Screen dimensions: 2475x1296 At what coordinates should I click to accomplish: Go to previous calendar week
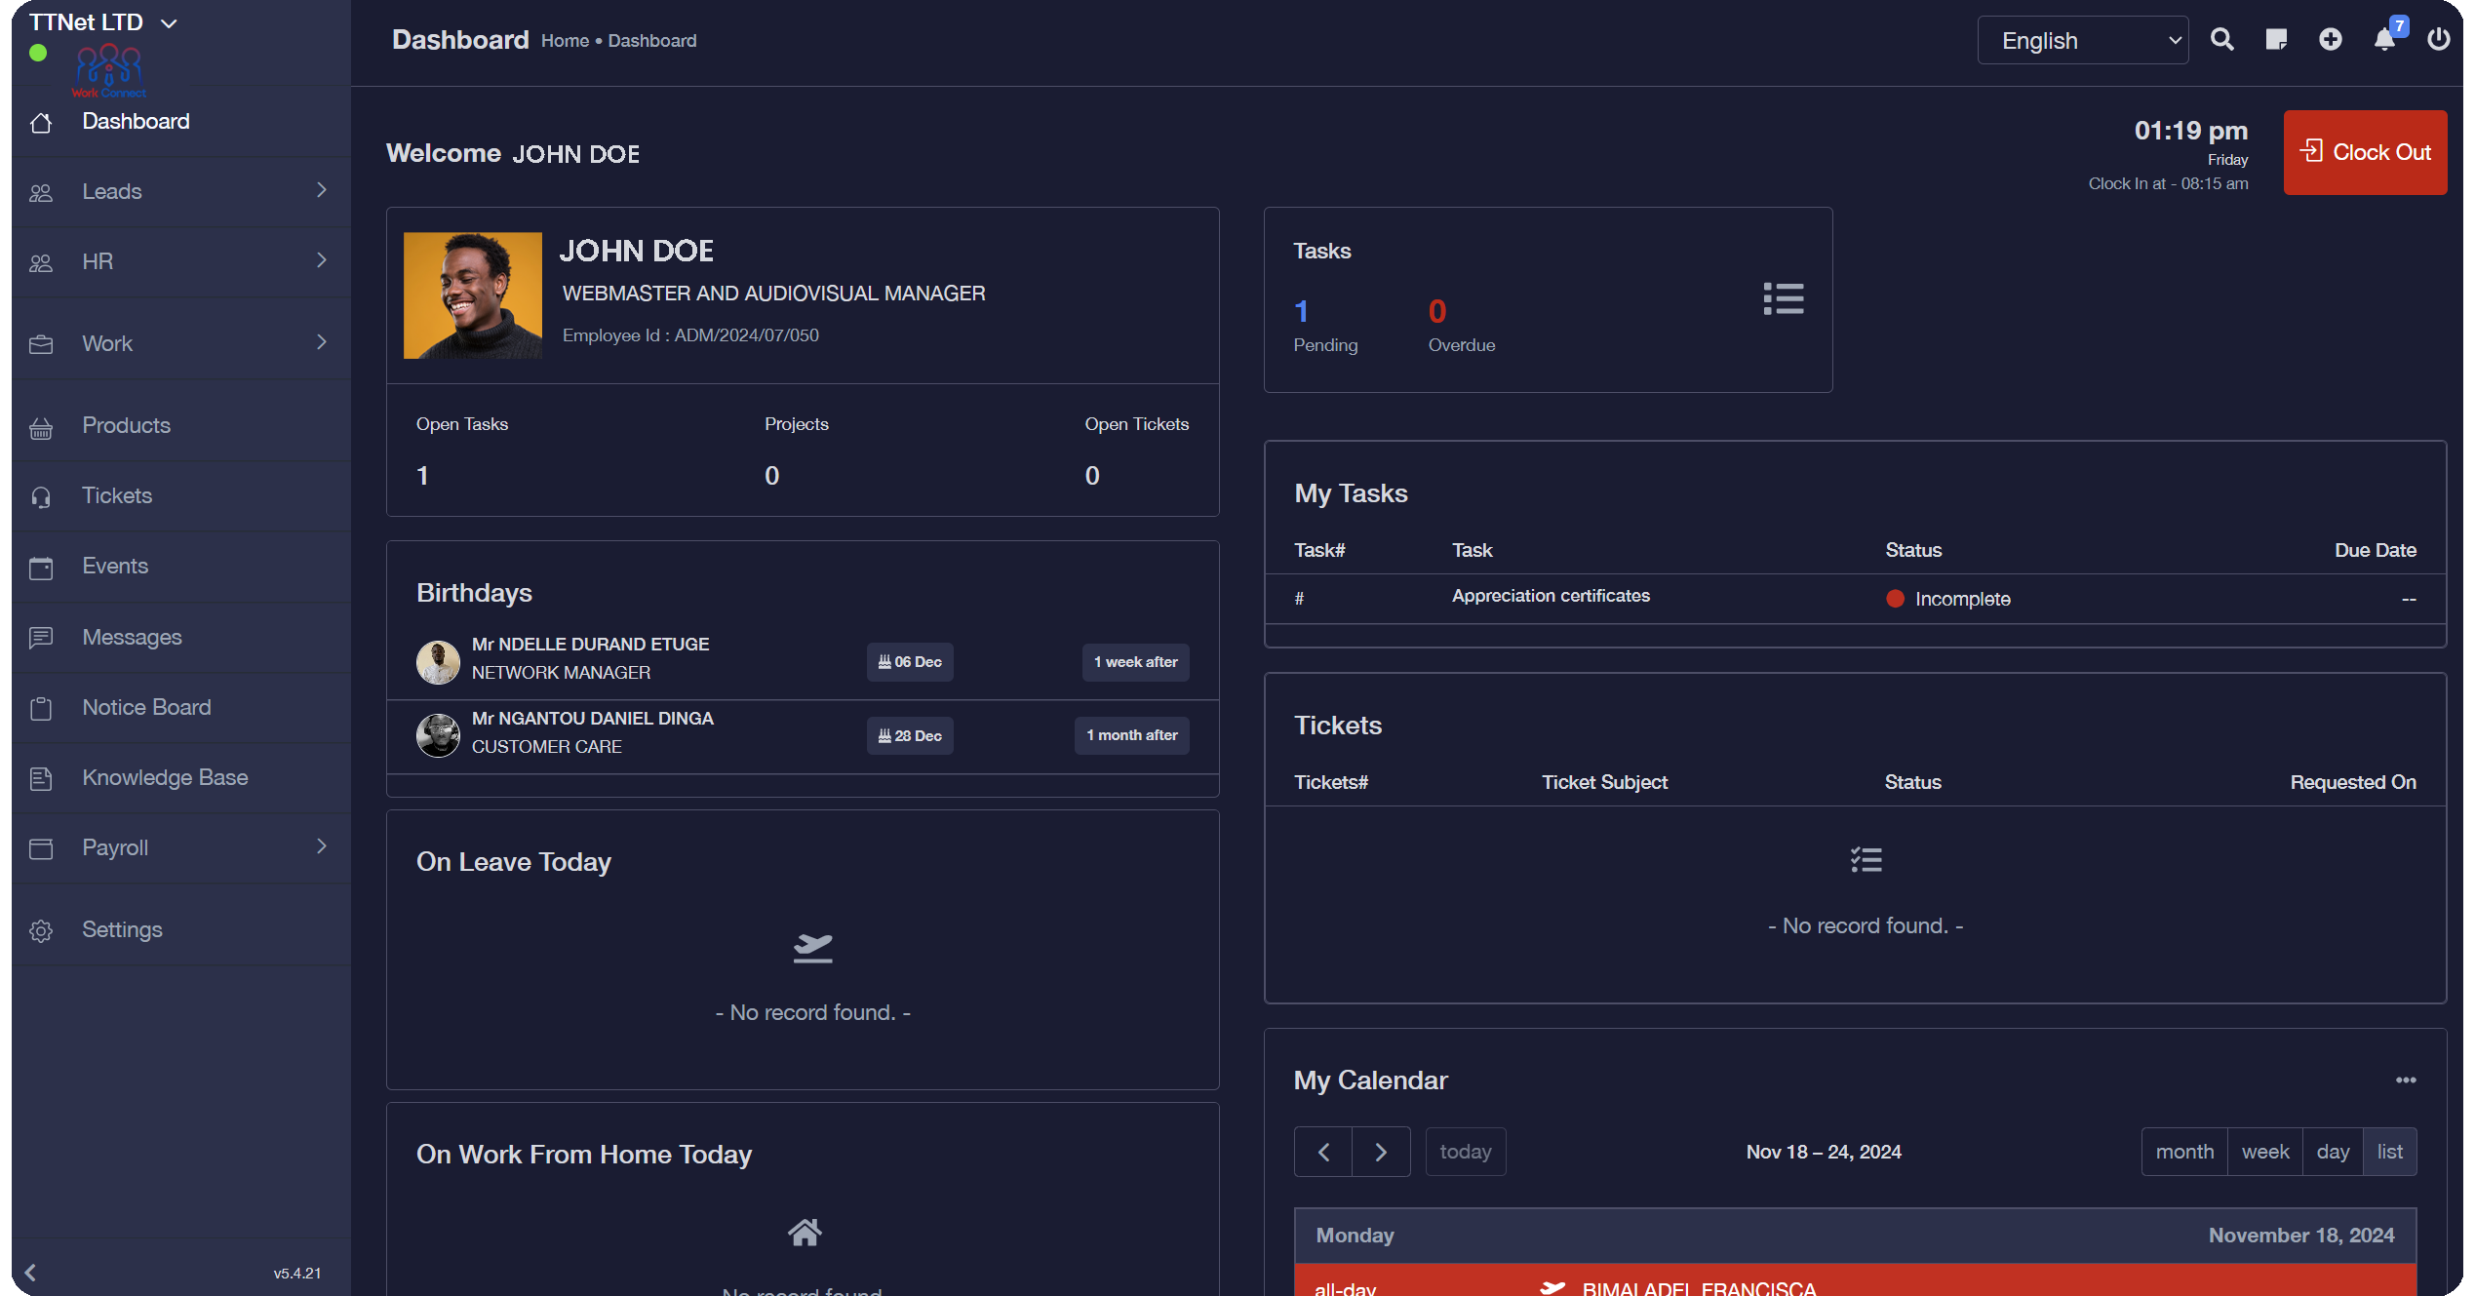[1323, 1152]
